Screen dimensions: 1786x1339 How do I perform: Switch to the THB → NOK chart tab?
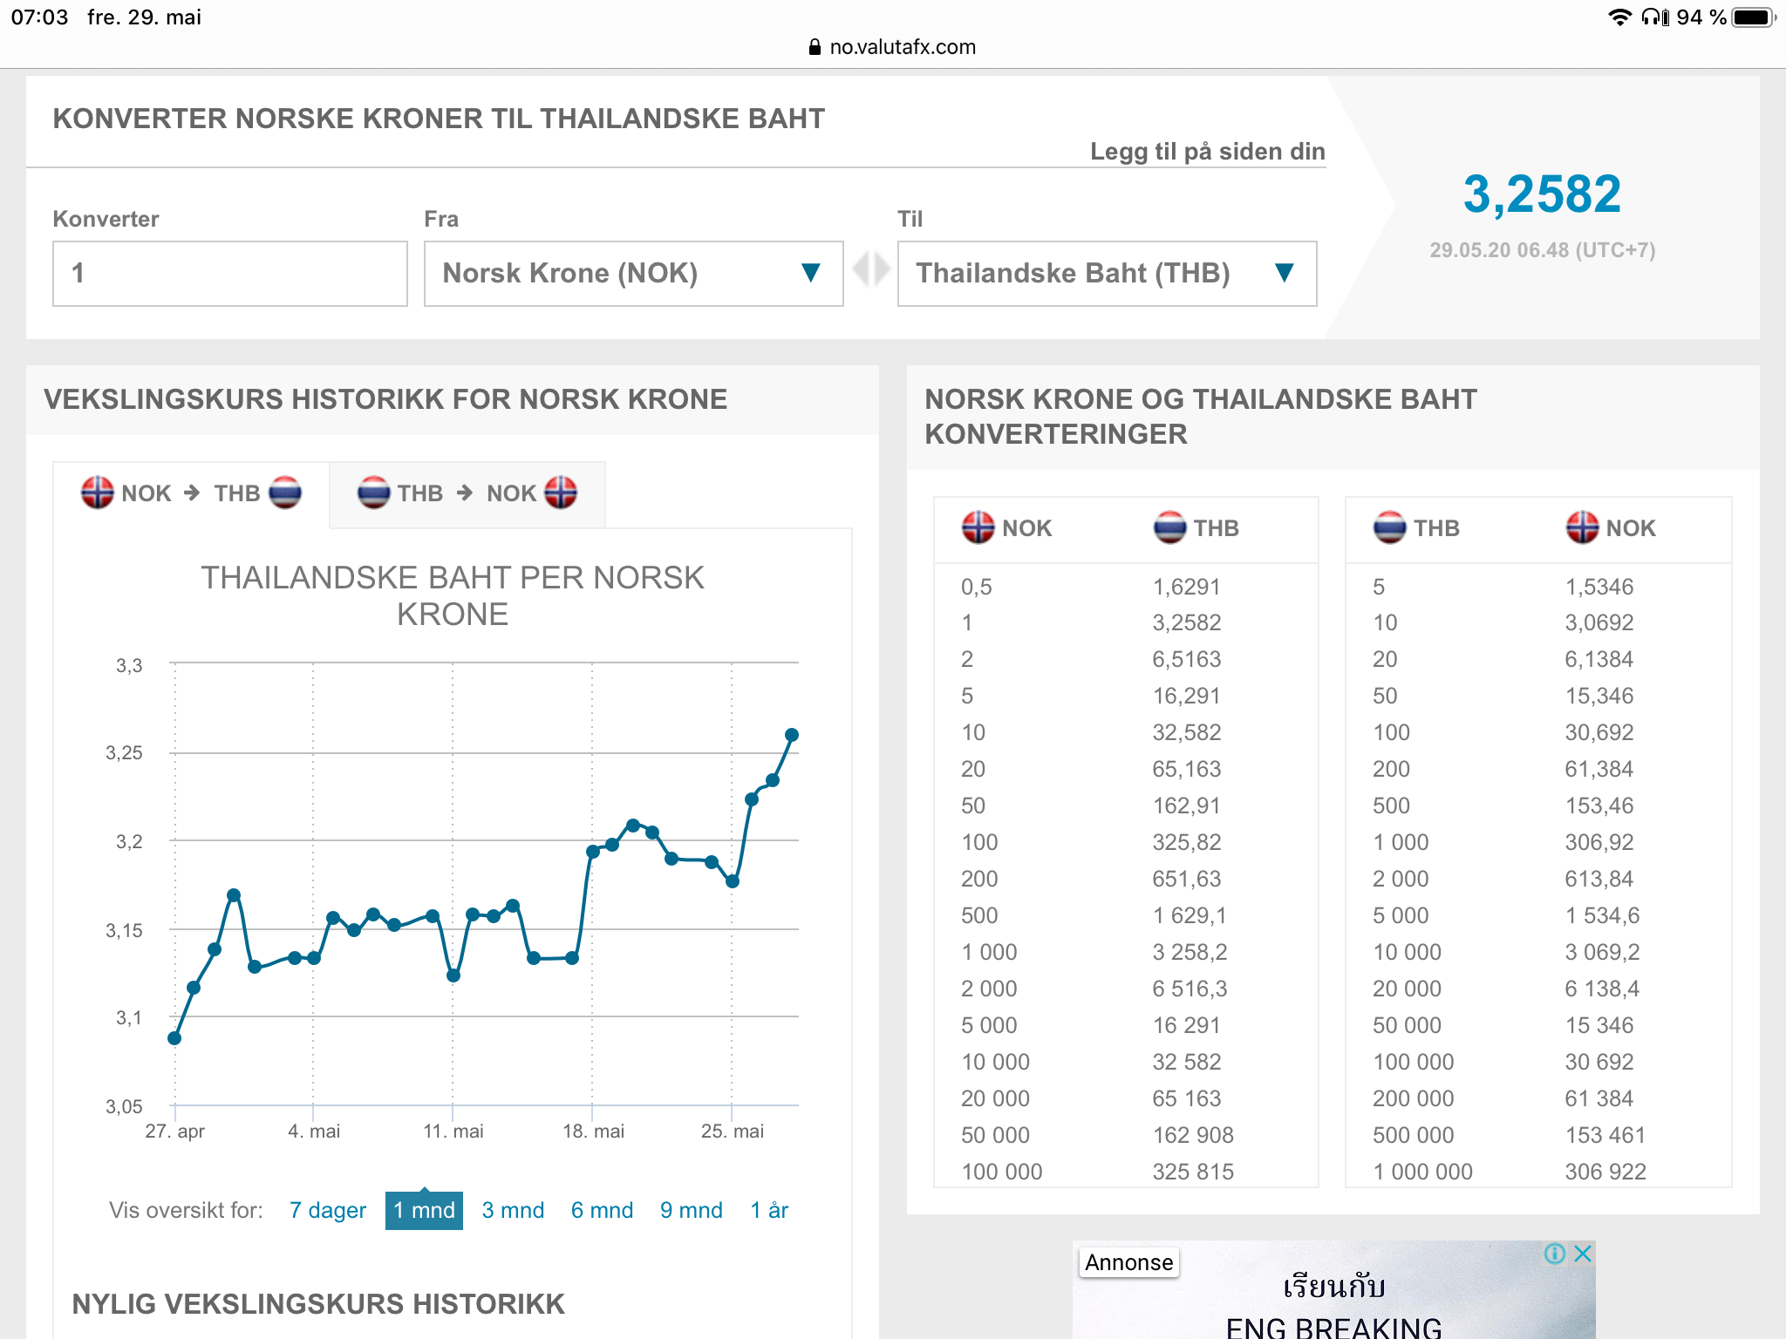click(467, 493)
